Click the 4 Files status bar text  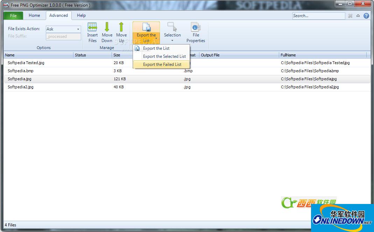tap(10, 225)
